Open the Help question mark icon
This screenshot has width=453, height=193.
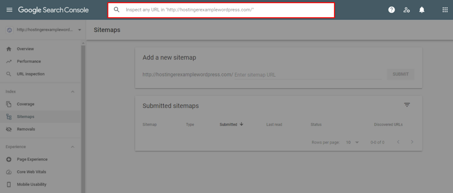[392, 10]
